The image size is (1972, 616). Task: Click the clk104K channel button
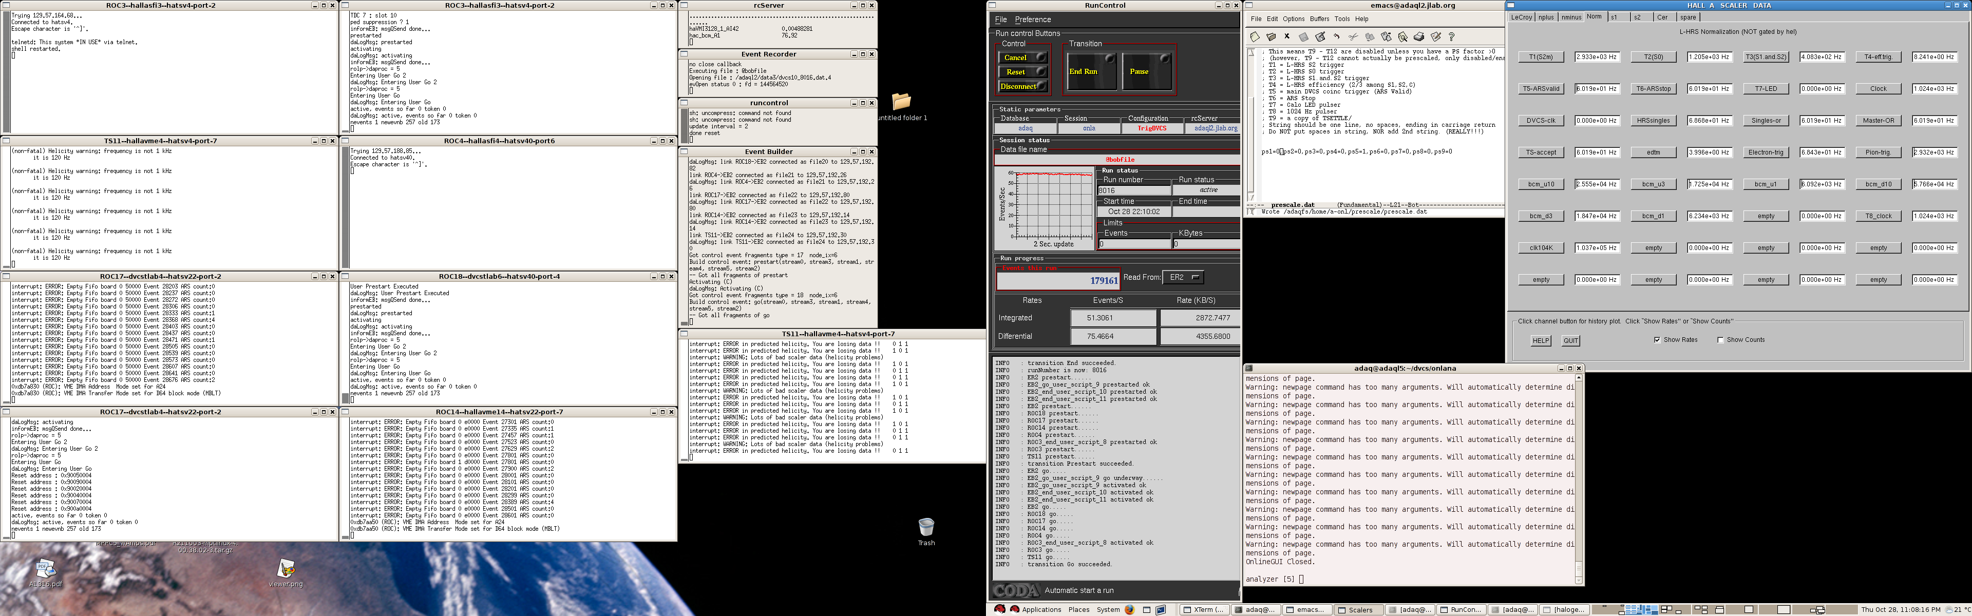pyautogui.click(x=1541, y=248)
